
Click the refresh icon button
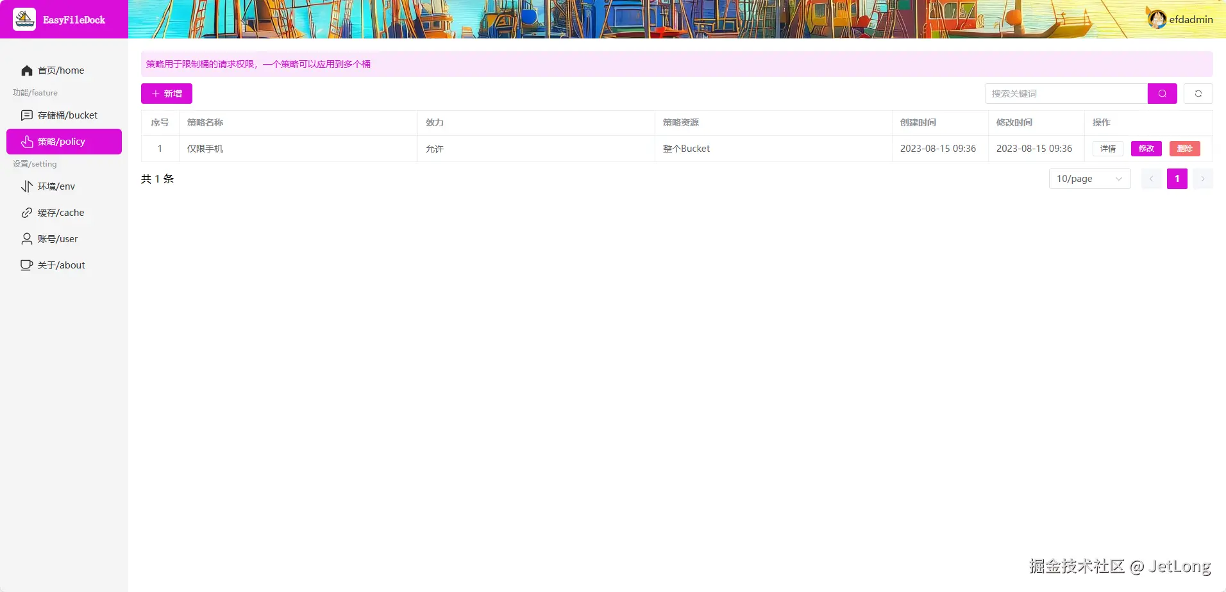click(x=1198, y=94)
